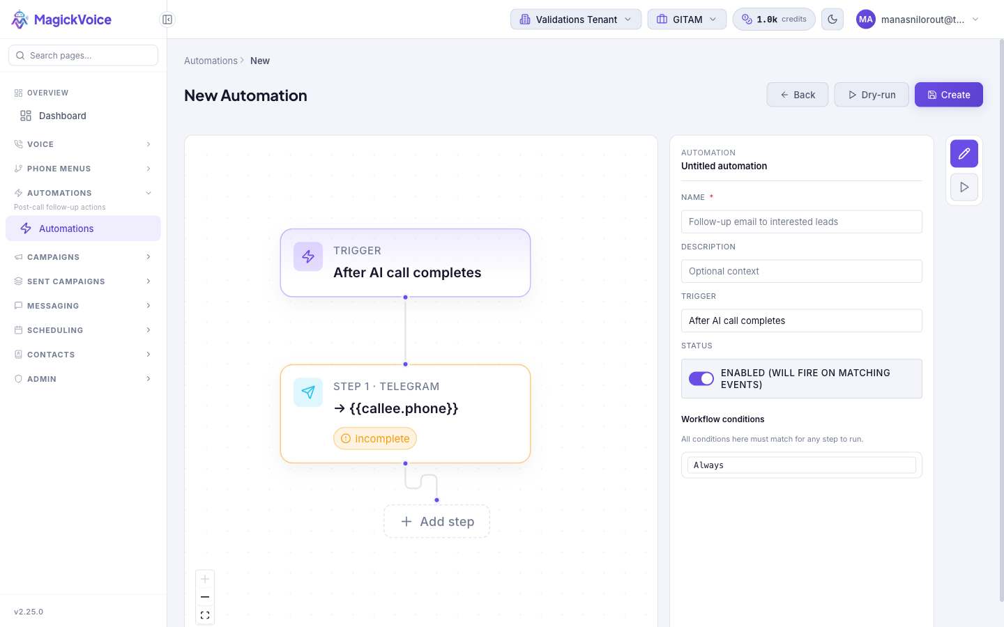Viewport: 1004px width, 627px height.
Task: Expand the Scheduling section chevron
Action: coord(149,330)
